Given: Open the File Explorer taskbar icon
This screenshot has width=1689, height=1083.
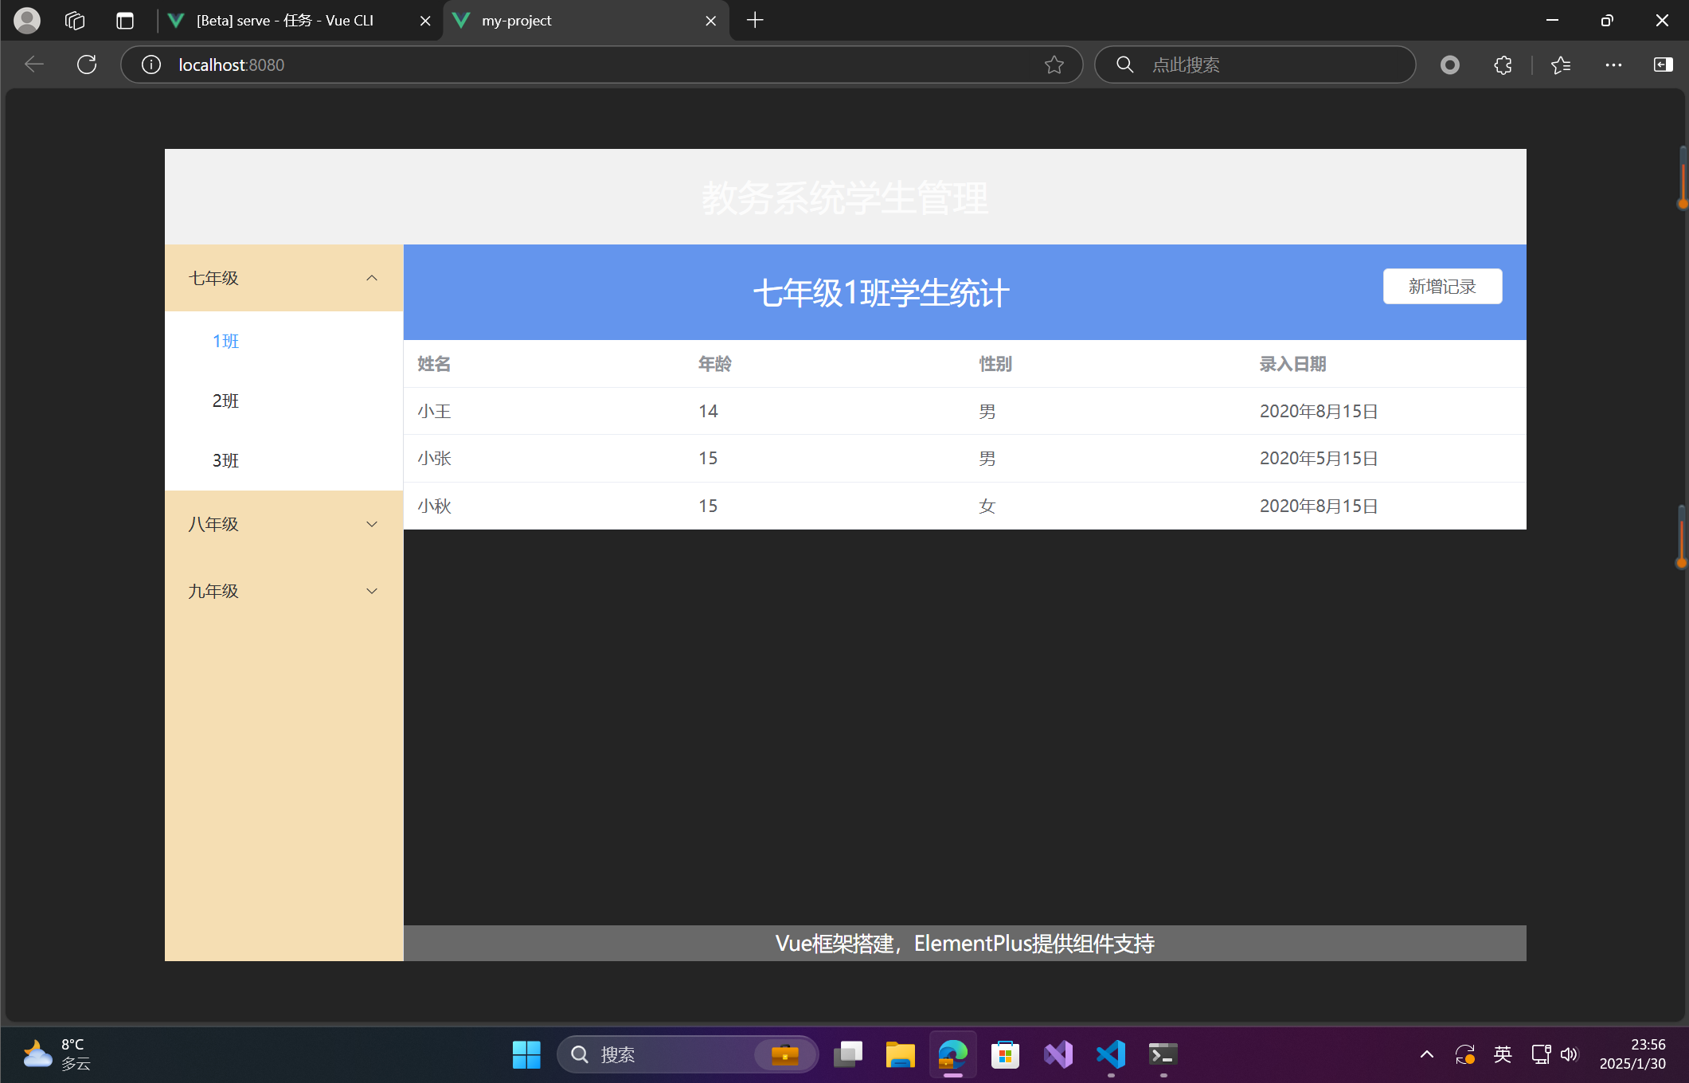Looking at the screenshot, I should click(x=900, y=1054).
